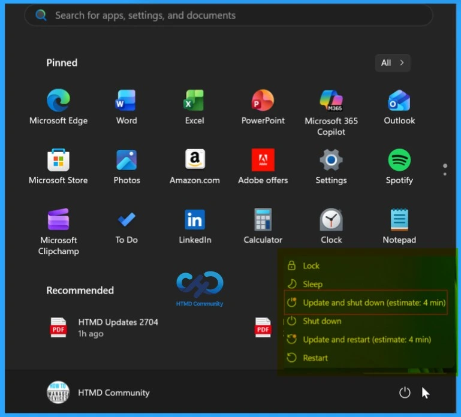This screenshot has width=461, height=417.
Task: Open the Clock app
Action: 332,226
